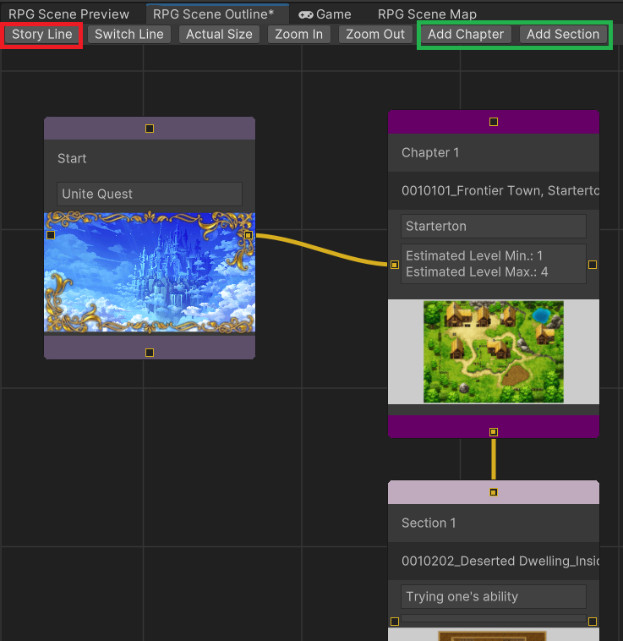The width and height of the screenshot is (623, 641).
Task: Click Chapter 1 node's bottom connector port
Action: (x=494, y=432)
